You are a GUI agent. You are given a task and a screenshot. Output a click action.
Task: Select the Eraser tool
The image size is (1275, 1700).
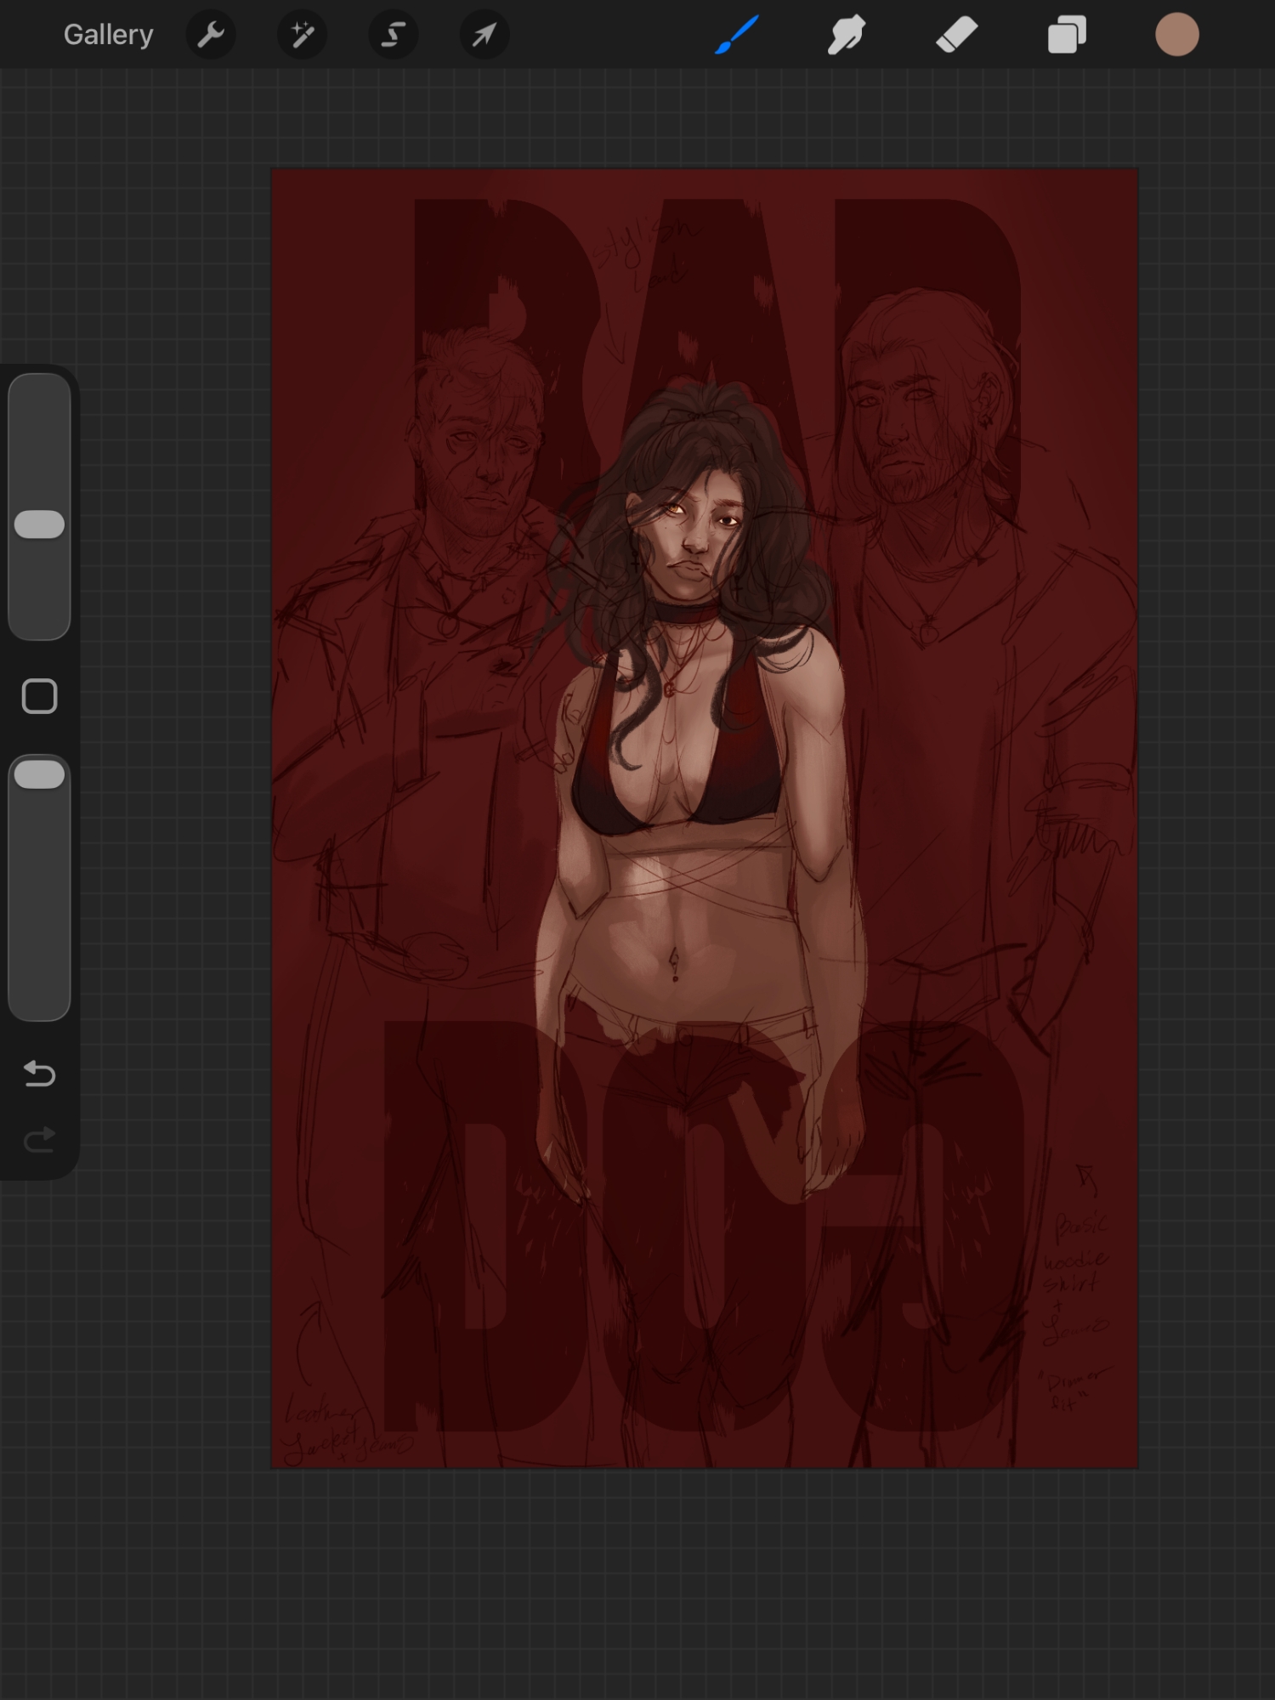pyautogui.click(x=956, y=35)
